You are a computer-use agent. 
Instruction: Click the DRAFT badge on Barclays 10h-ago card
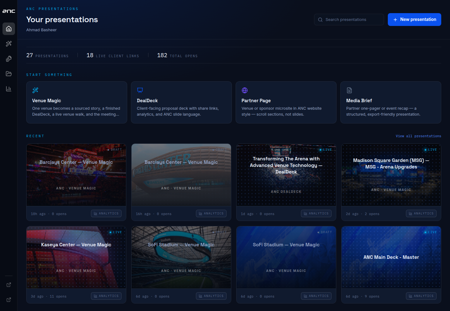pos(115,150)
